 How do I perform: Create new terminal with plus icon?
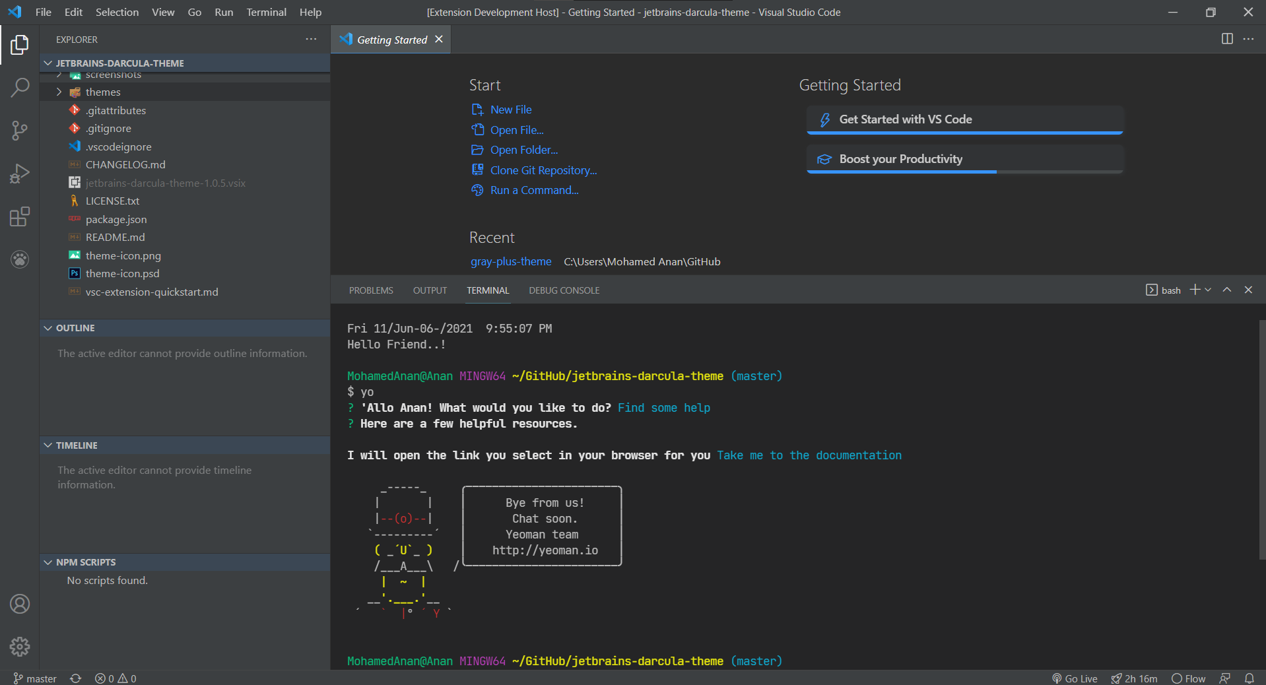point(1195,290)
